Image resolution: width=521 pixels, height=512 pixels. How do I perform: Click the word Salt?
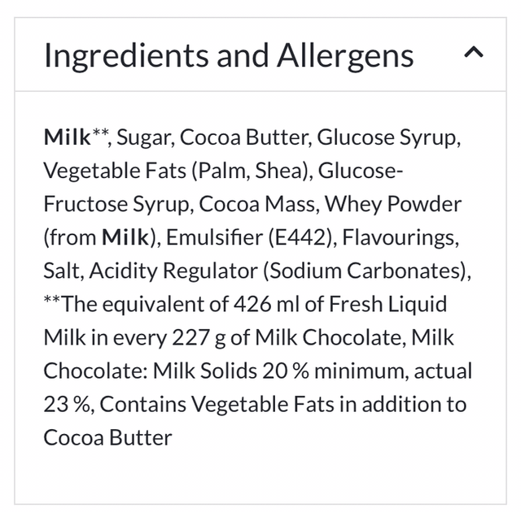click(59, 271)
